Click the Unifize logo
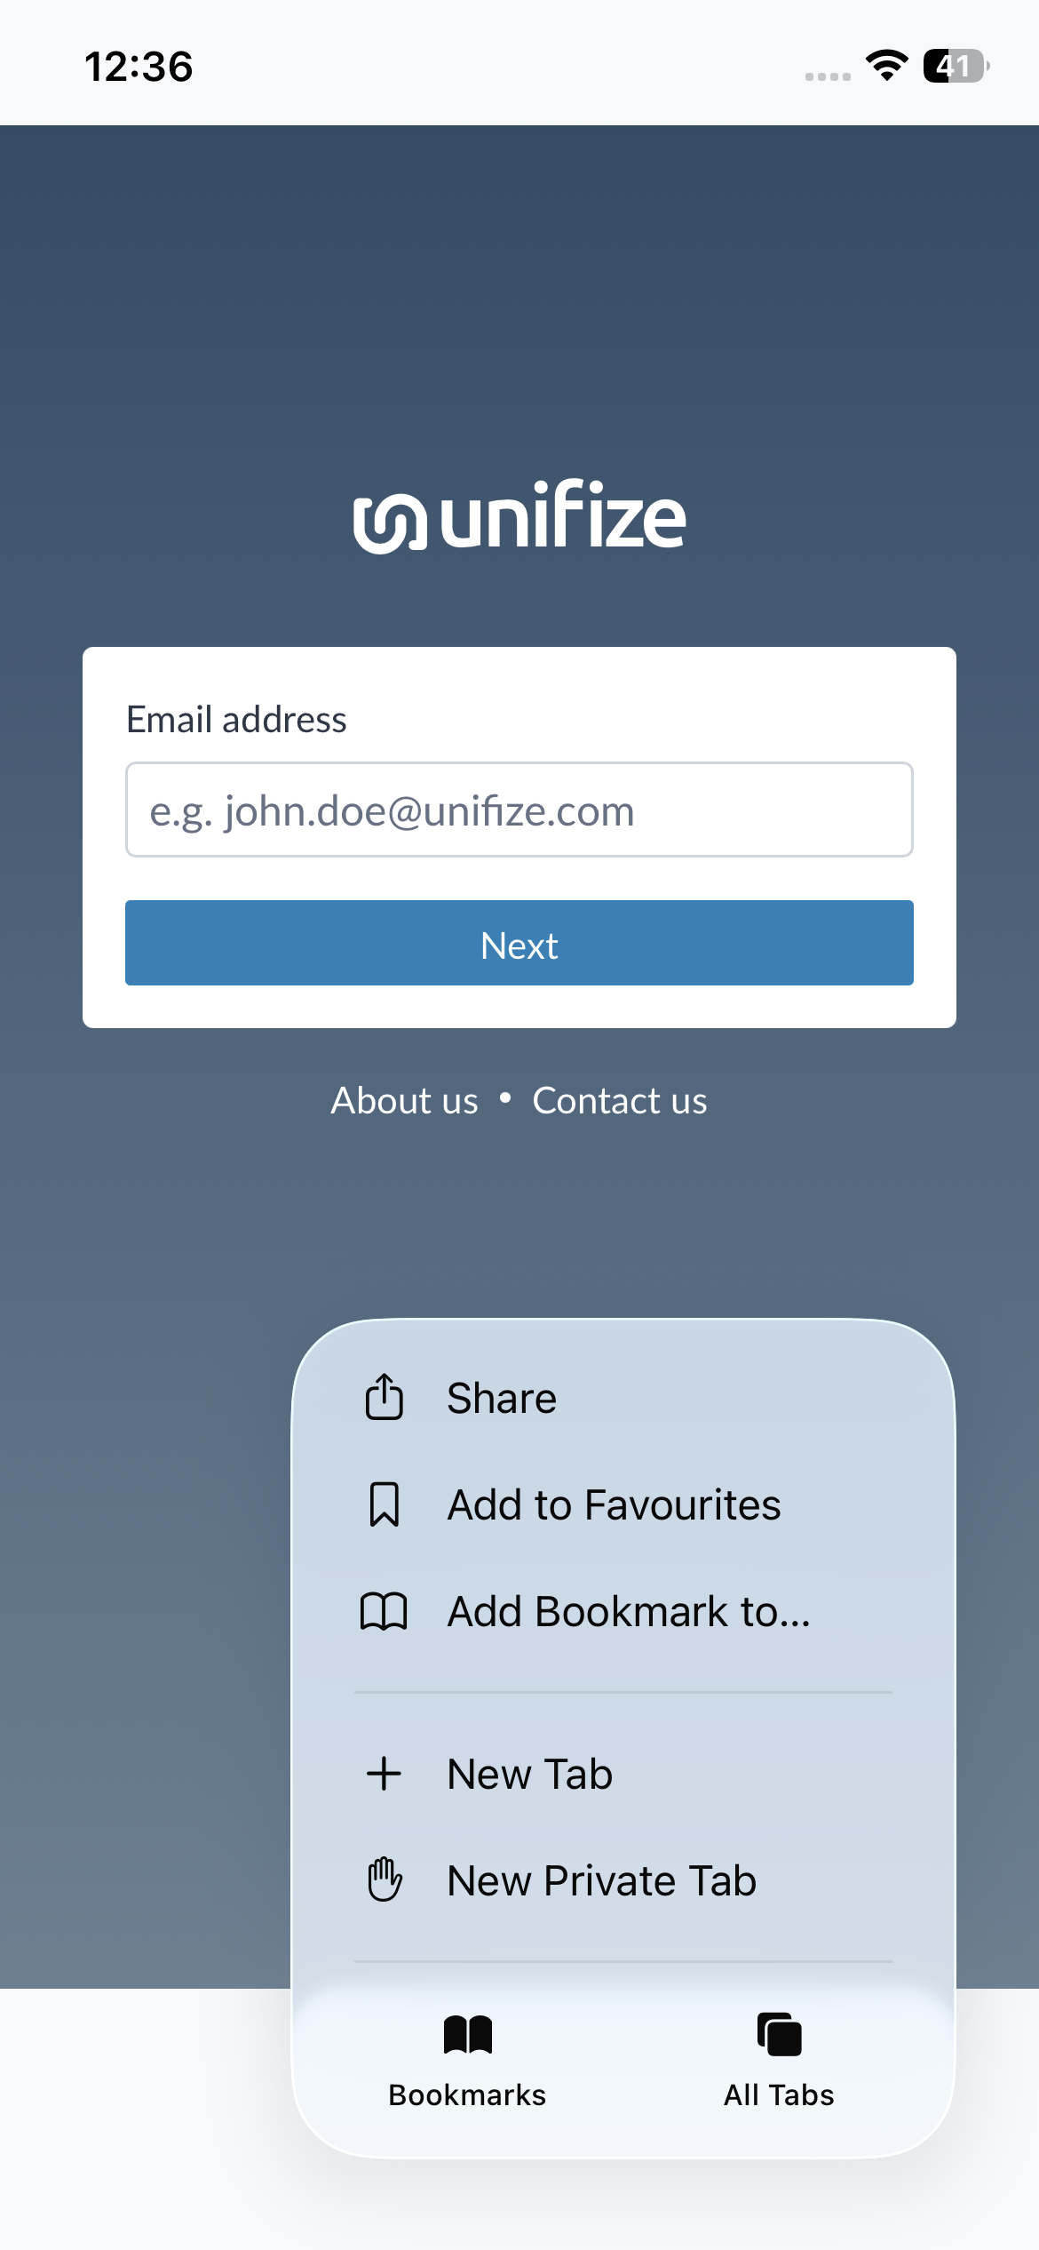 tap(519, 516)
